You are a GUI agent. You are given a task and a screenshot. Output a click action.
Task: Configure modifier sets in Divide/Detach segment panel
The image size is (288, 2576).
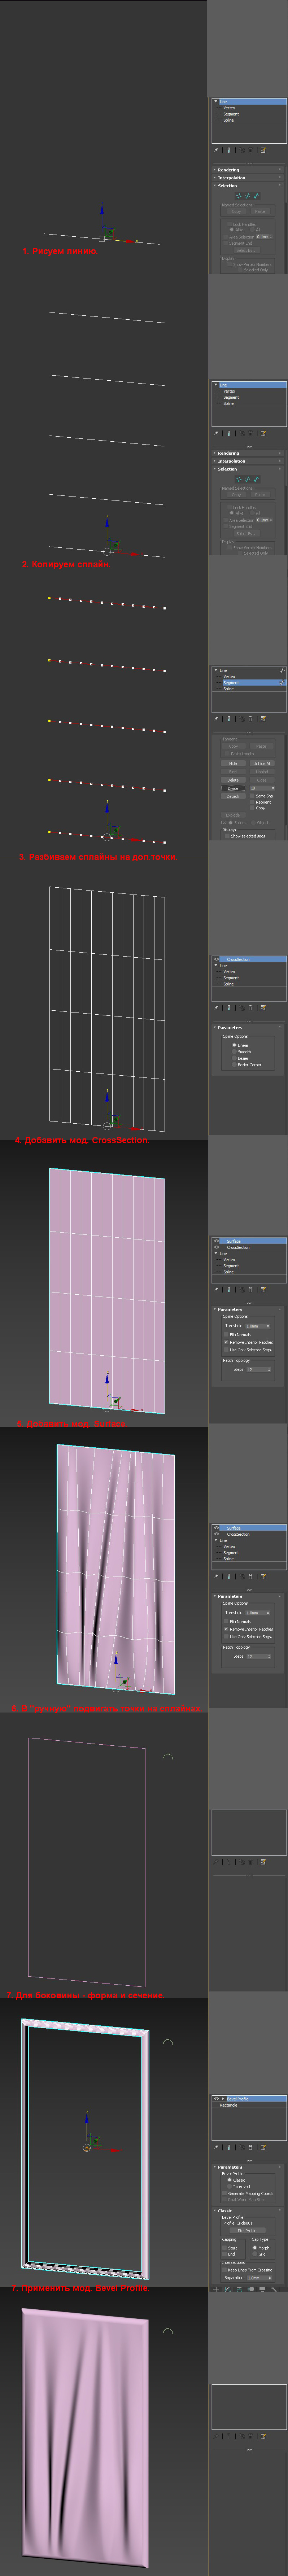263,719
